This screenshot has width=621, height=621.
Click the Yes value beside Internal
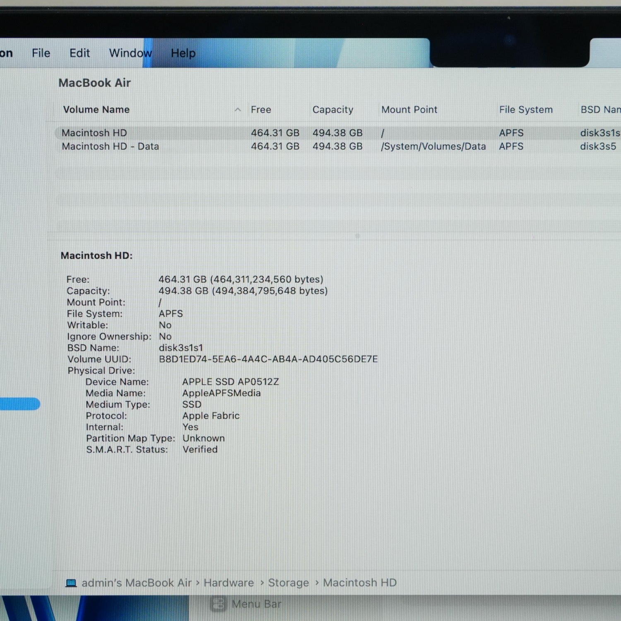(x=190, y=427)
